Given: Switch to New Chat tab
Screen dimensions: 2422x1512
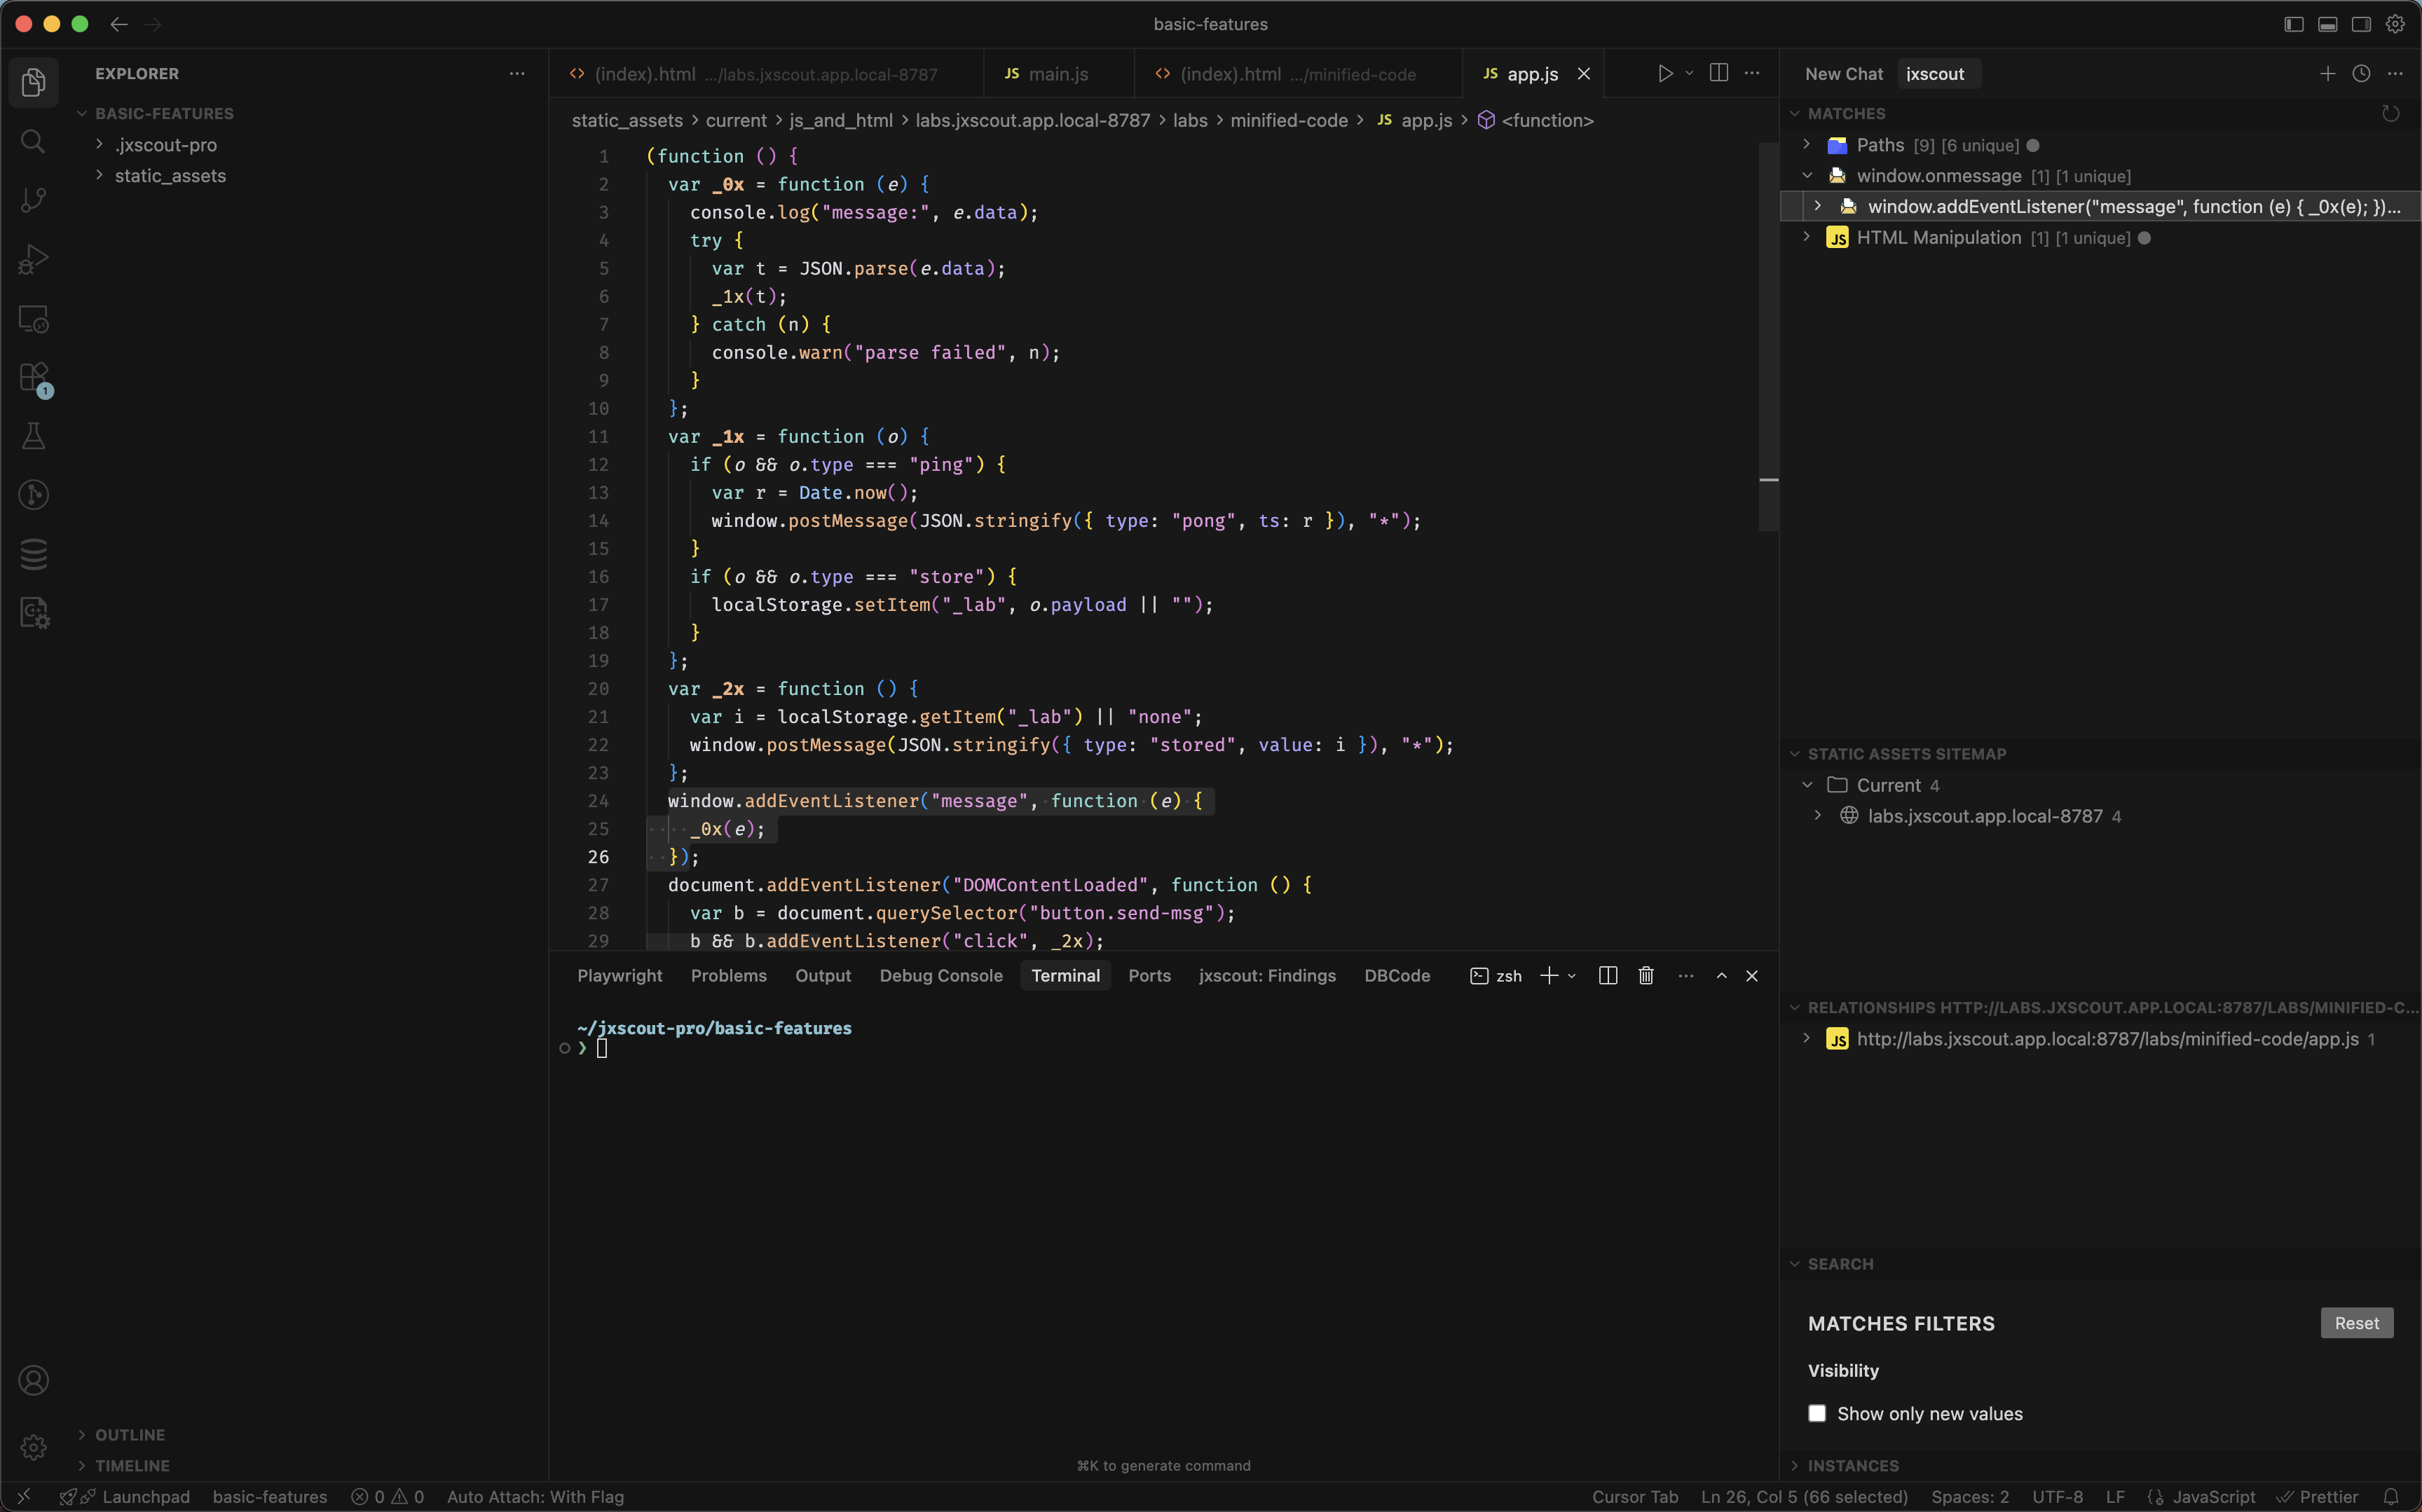Looking at the screenshot, I should 1844,74.
